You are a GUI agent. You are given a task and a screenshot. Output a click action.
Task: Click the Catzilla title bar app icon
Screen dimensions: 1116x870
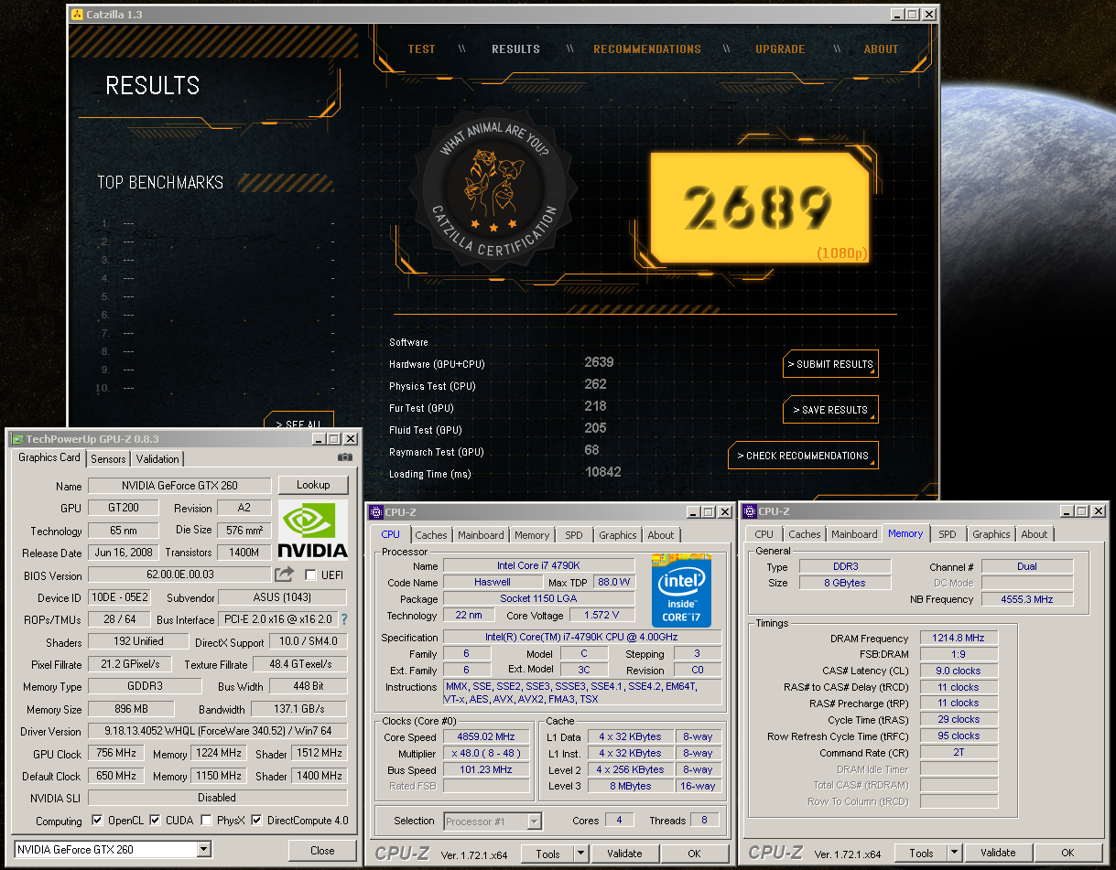(x=78, y=15)
